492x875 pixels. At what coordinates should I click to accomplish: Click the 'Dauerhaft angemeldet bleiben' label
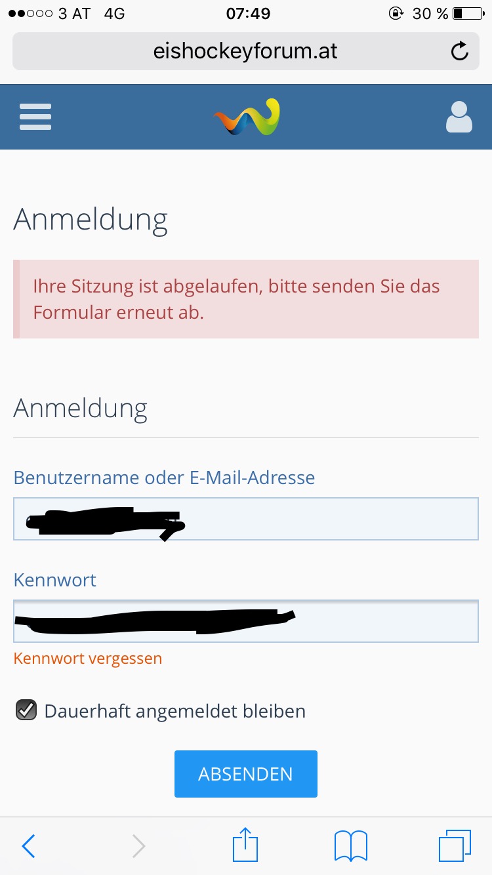point(174,711)
